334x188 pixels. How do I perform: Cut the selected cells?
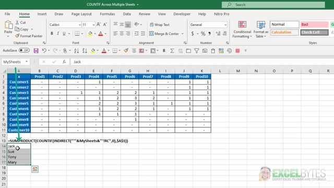pos(20,22)
